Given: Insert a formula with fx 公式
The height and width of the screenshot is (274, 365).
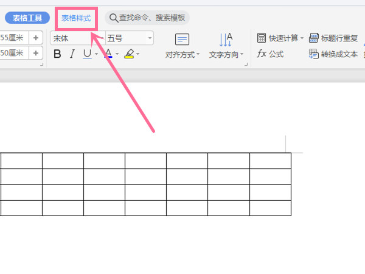Looking at the screenshot, I should pyautogui.click(x=270, y=54).
